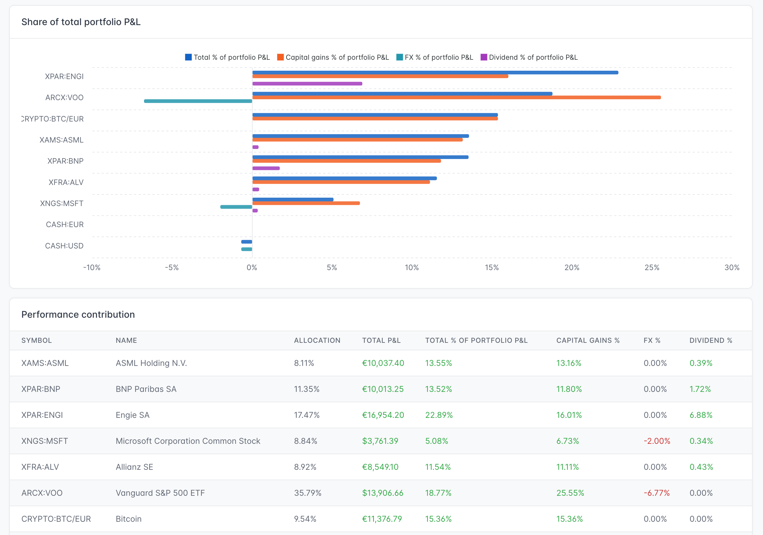Select XAMS:ASML symbol in the table
The height and width of the screenshot is (535, 763).
coord(45,363)
